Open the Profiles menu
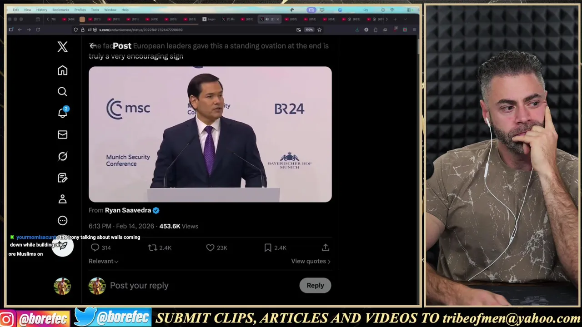Image resolution: width=582 pixels, height=327 pixels. tap(80, 10)
